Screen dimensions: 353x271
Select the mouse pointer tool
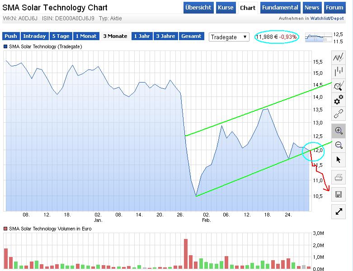point(339,160)
